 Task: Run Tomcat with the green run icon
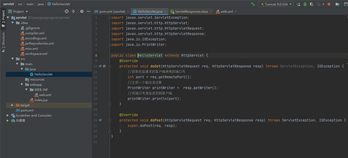click(x=298, y=4)
